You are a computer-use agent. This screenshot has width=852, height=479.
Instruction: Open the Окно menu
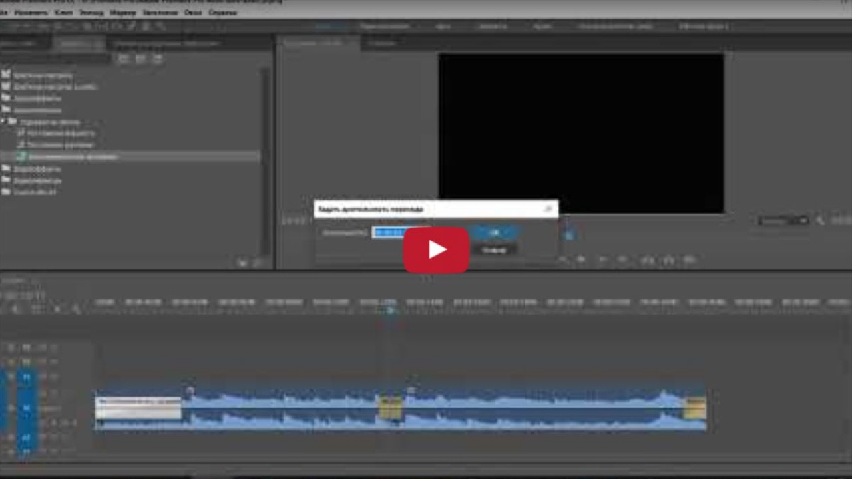point(193,13)
